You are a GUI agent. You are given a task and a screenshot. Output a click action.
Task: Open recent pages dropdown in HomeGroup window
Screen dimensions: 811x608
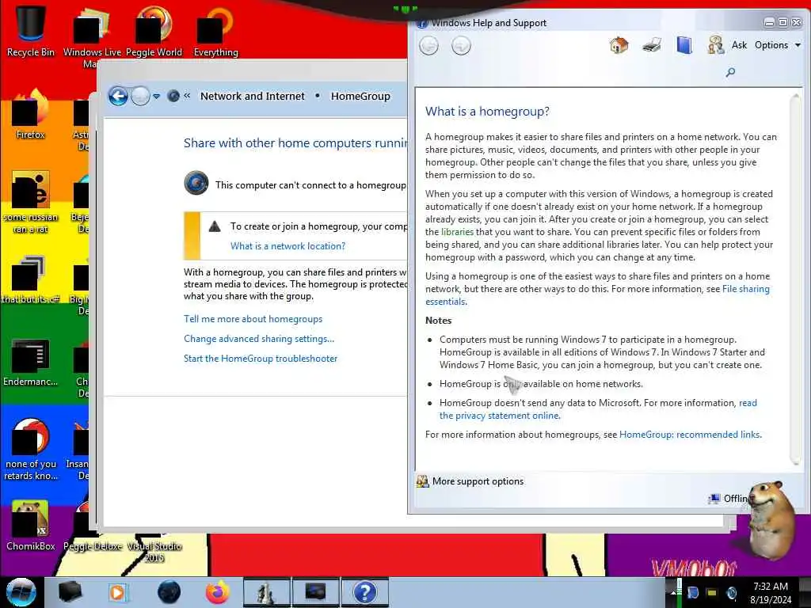(156, 97)
